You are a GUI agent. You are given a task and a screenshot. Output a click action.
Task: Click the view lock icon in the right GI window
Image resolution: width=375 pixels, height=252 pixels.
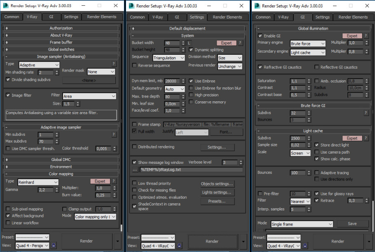tap(305, 245)
